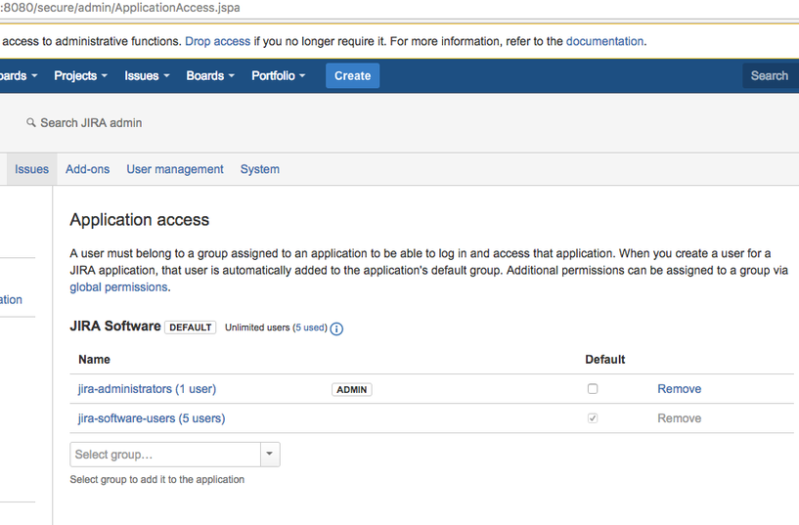799x525 pixels.
Task: Click the Search JIRA admin field
Action: [x=91, y=123]
